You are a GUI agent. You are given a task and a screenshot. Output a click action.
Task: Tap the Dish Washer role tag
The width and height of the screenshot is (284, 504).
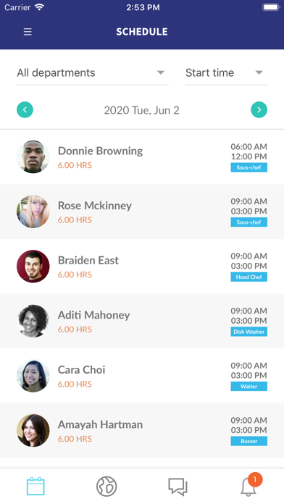249,332
